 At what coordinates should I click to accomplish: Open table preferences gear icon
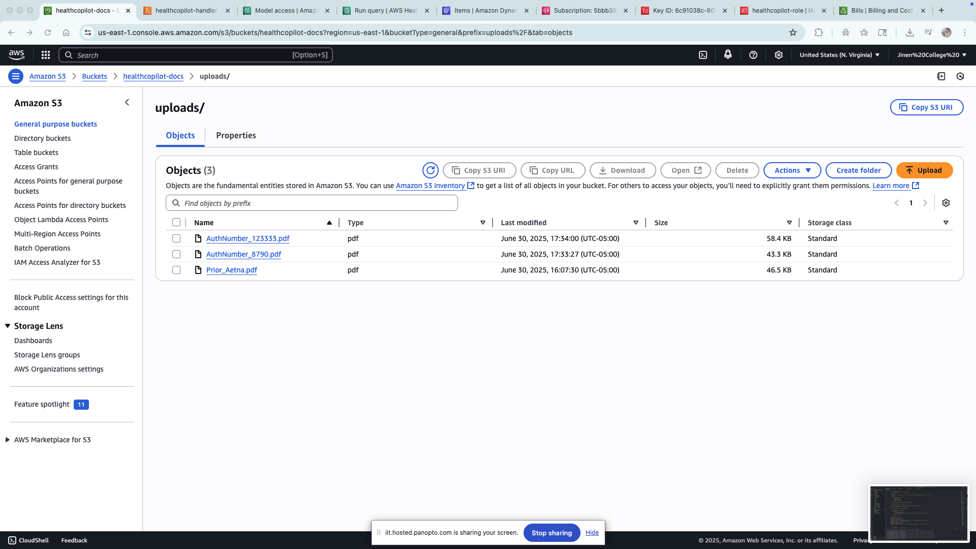[945, 203]
